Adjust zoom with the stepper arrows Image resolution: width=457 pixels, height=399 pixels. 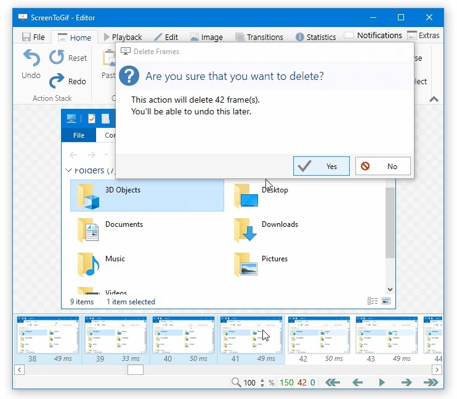click(262, 382)
